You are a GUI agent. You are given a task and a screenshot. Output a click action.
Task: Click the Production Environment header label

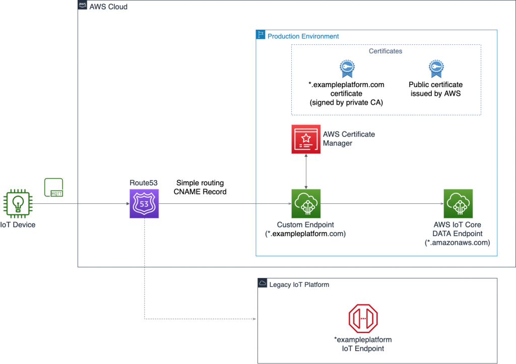(303, 36)
